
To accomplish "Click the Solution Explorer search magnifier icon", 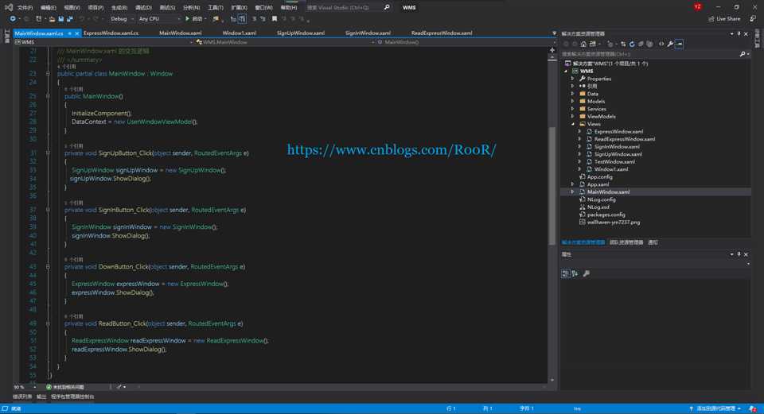I will click(x=742, y=54).
